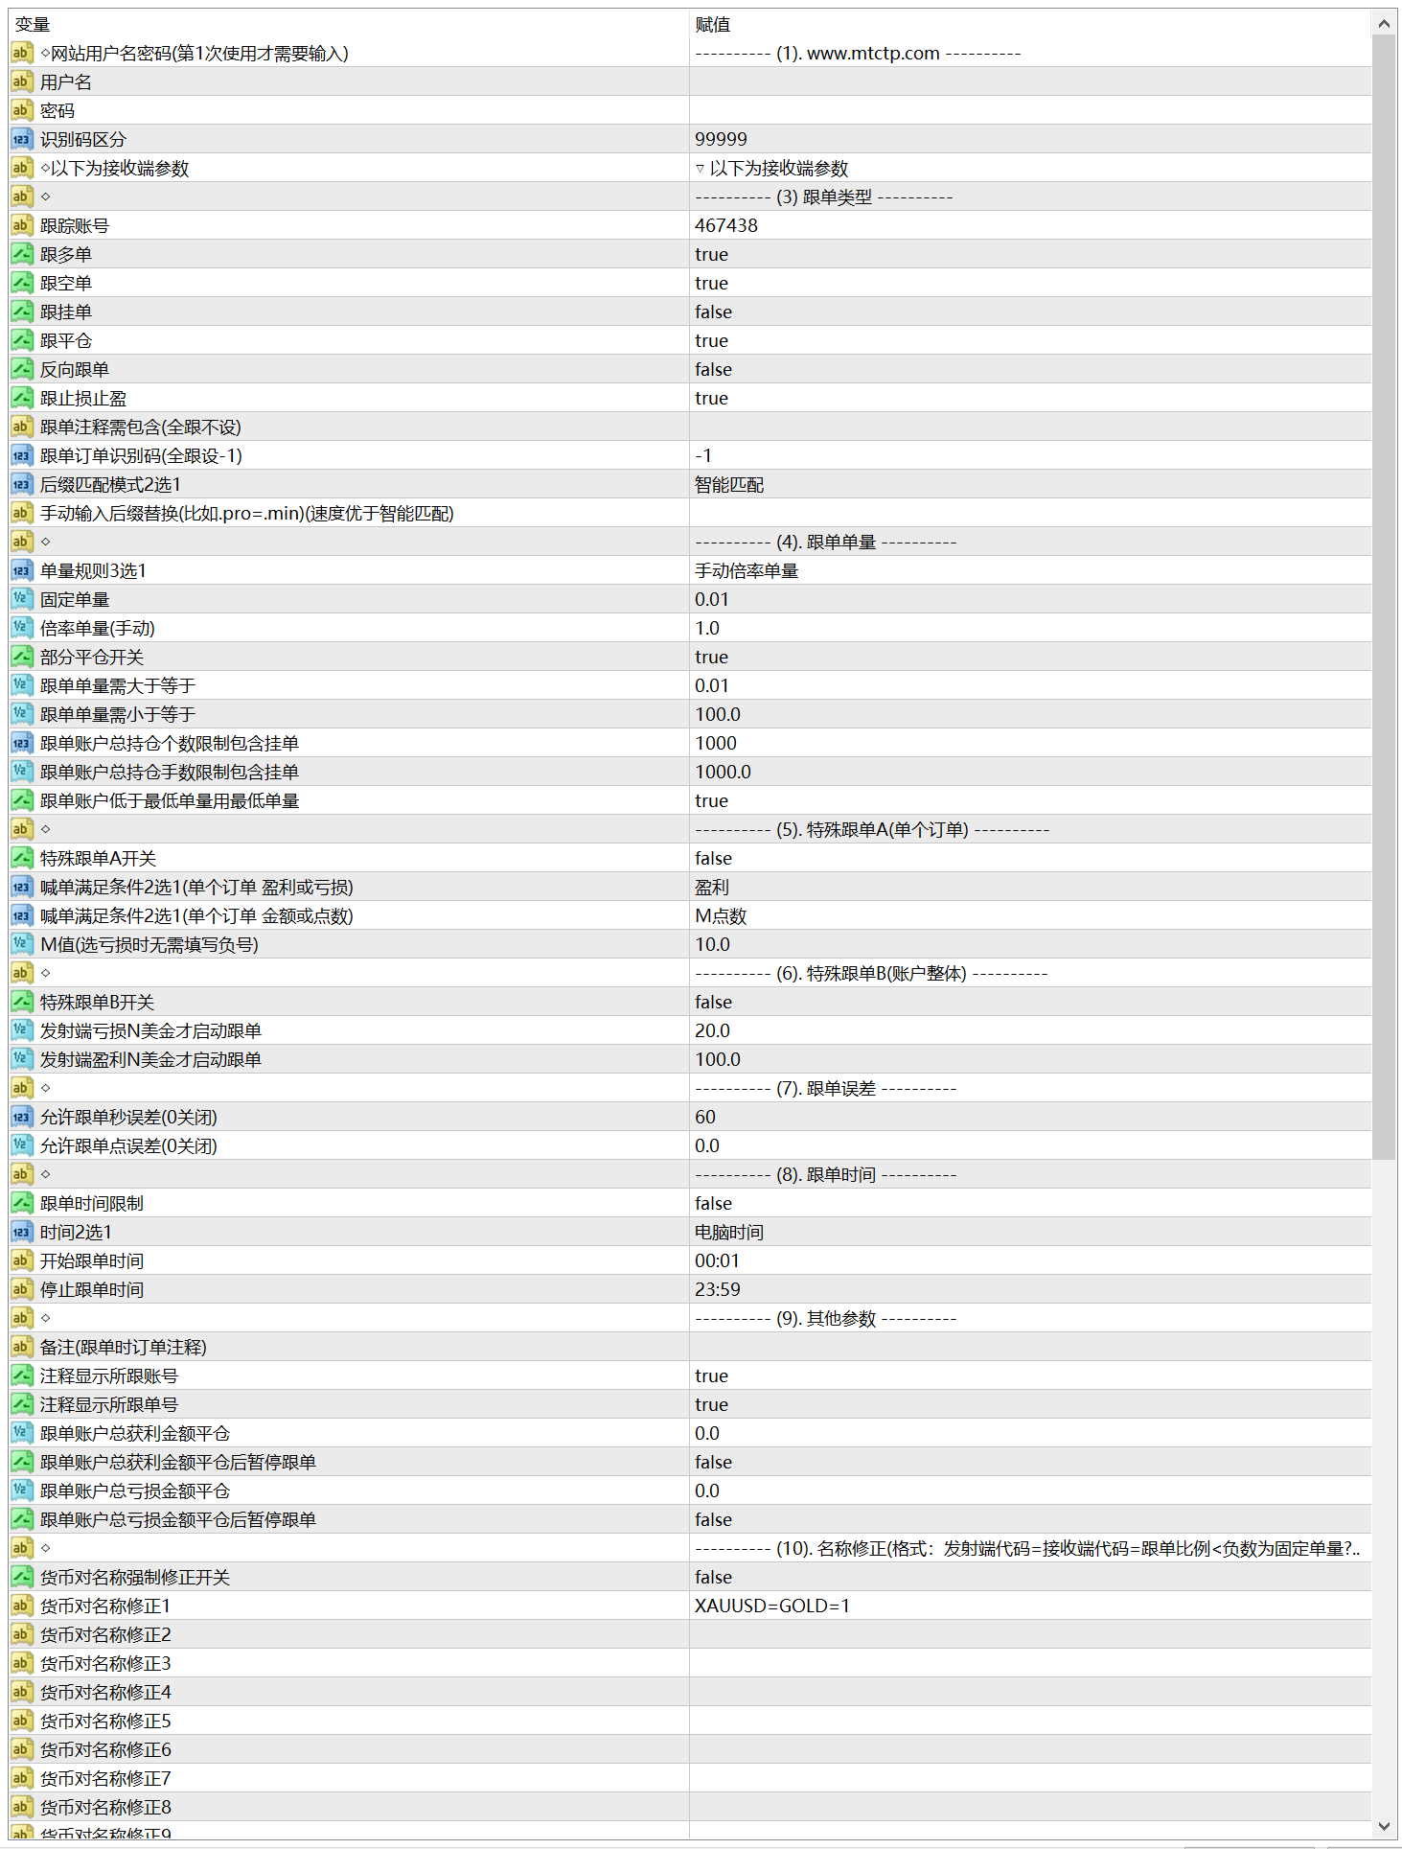Select the 手动输入后缀替换 row label
Viewport: 1402px width, 1849px height.
[247, 513]
